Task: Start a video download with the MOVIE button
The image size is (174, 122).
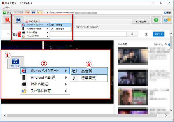Action: 7,20
